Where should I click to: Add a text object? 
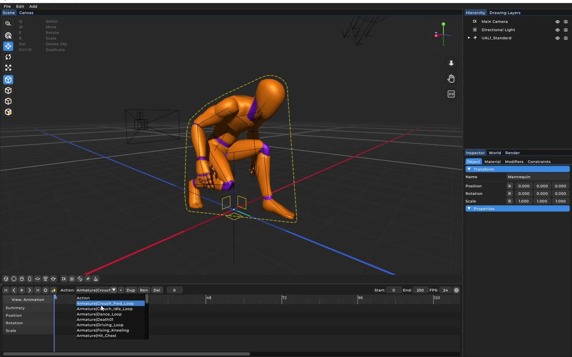point(45,279)
